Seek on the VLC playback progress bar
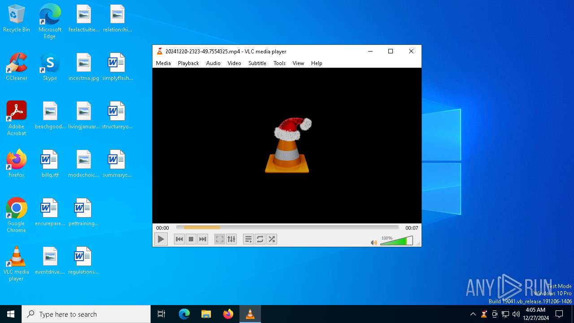Screen dimensions: 574x323 [287, 227]
